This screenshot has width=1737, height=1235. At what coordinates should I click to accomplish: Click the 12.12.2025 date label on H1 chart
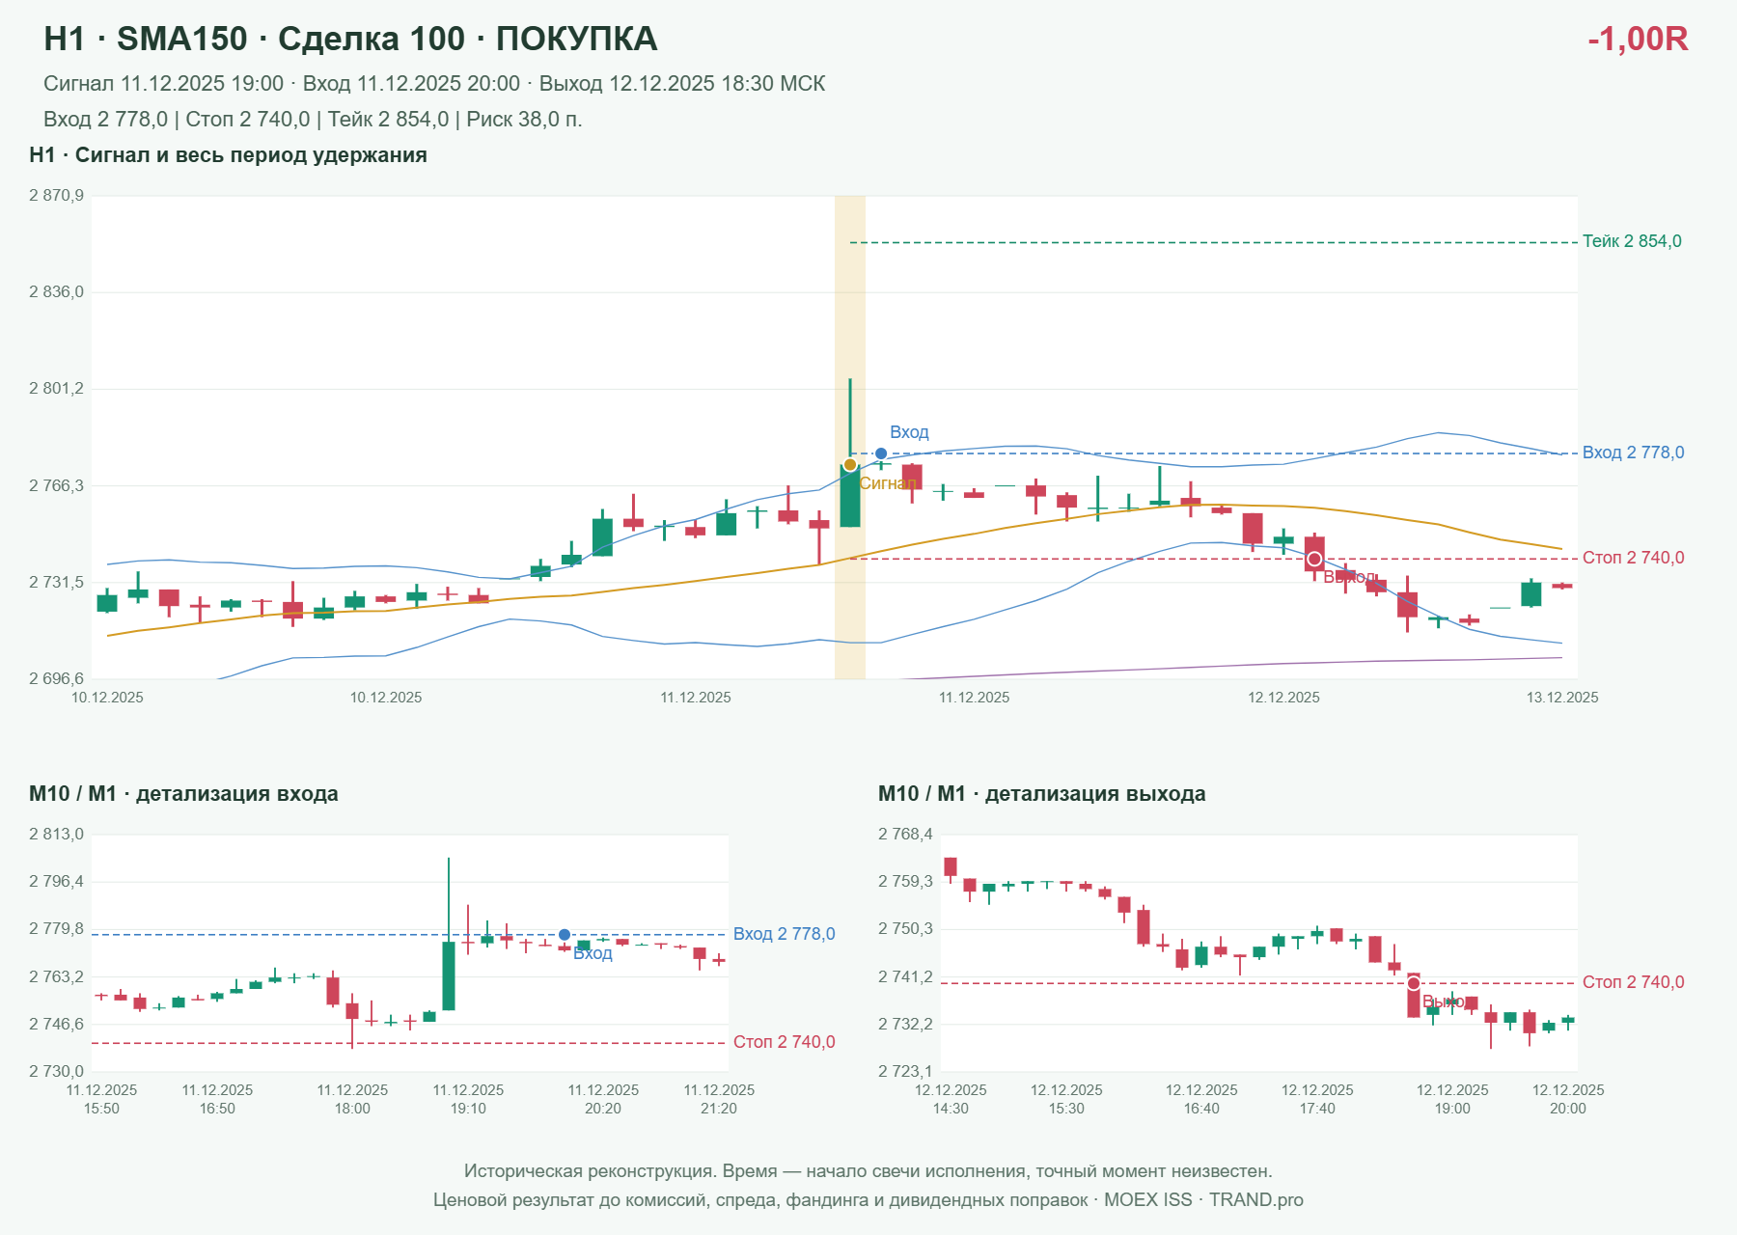1283,698
